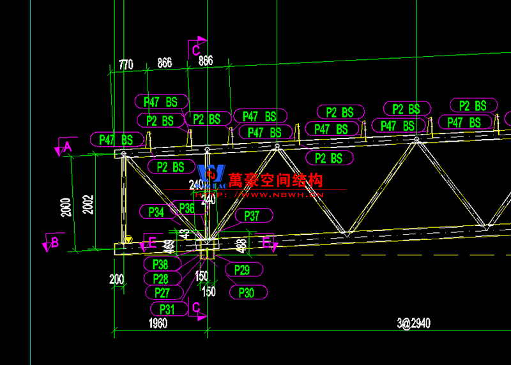Select the P34 part label
The image size is (511, 365).
pos(156,211)
